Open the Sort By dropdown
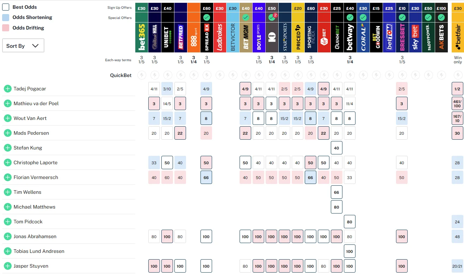Viewport: 464px width, 274px height. (23, 46)
